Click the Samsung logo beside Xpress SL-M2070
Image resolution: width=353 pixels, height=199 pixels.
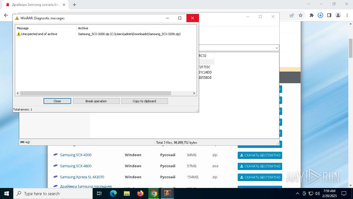(55, 177)
